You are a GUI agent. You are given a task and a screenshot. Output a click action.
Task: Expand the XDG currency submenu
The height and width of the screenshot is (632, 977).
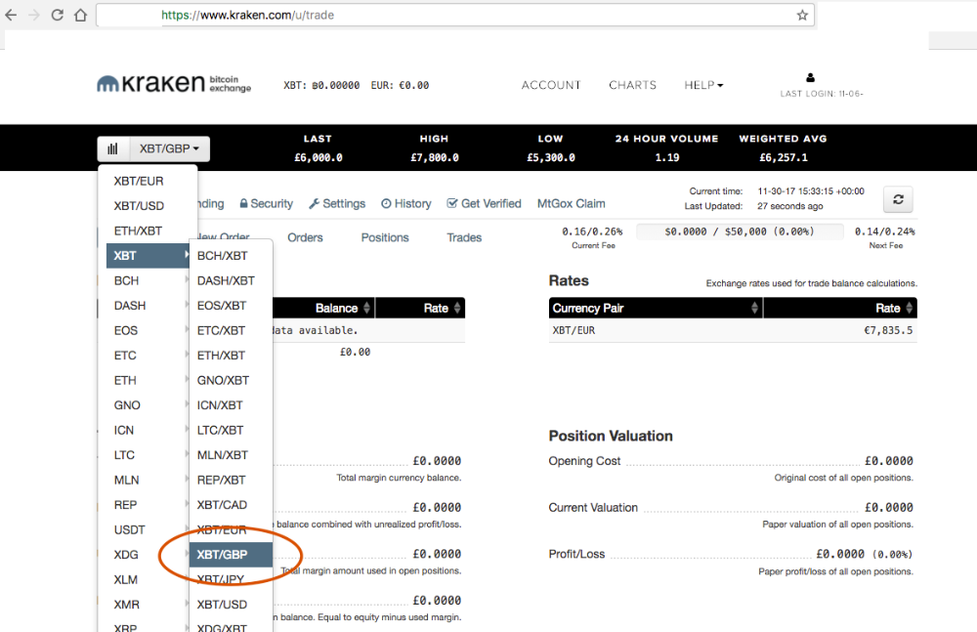tap(148, 556)
